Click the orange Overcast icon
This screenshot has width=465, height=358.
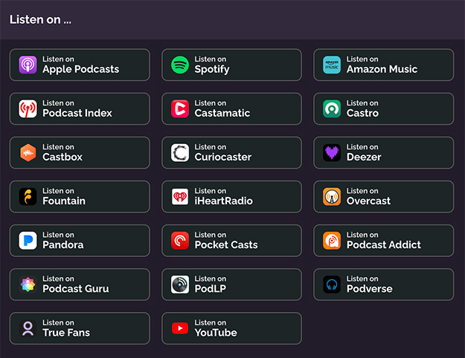(332, 196)
